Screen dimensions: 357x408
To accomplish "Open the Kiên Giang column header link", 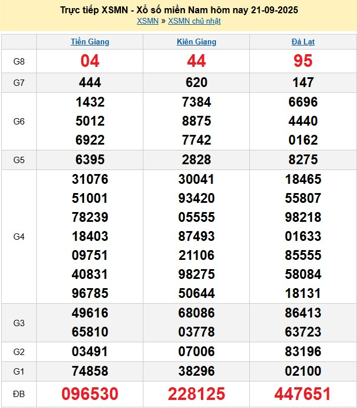I will click(x=196, y=42).
